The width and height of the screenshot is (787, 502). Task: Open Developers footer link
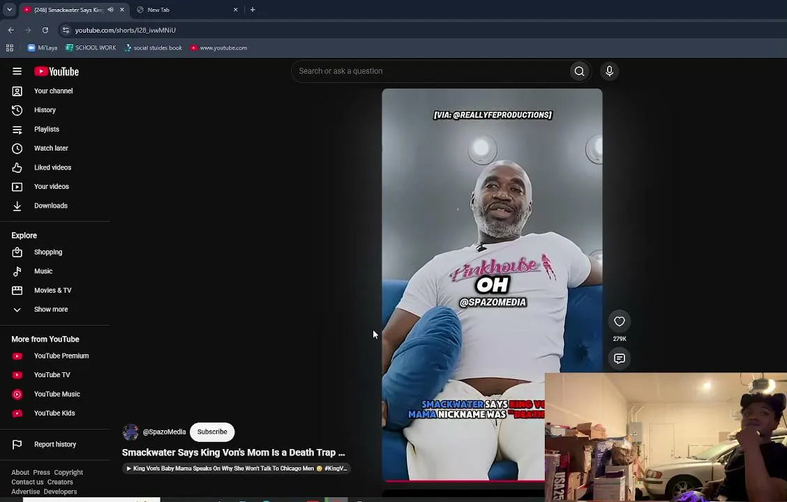pyautogui.click(x=60, y=492)
